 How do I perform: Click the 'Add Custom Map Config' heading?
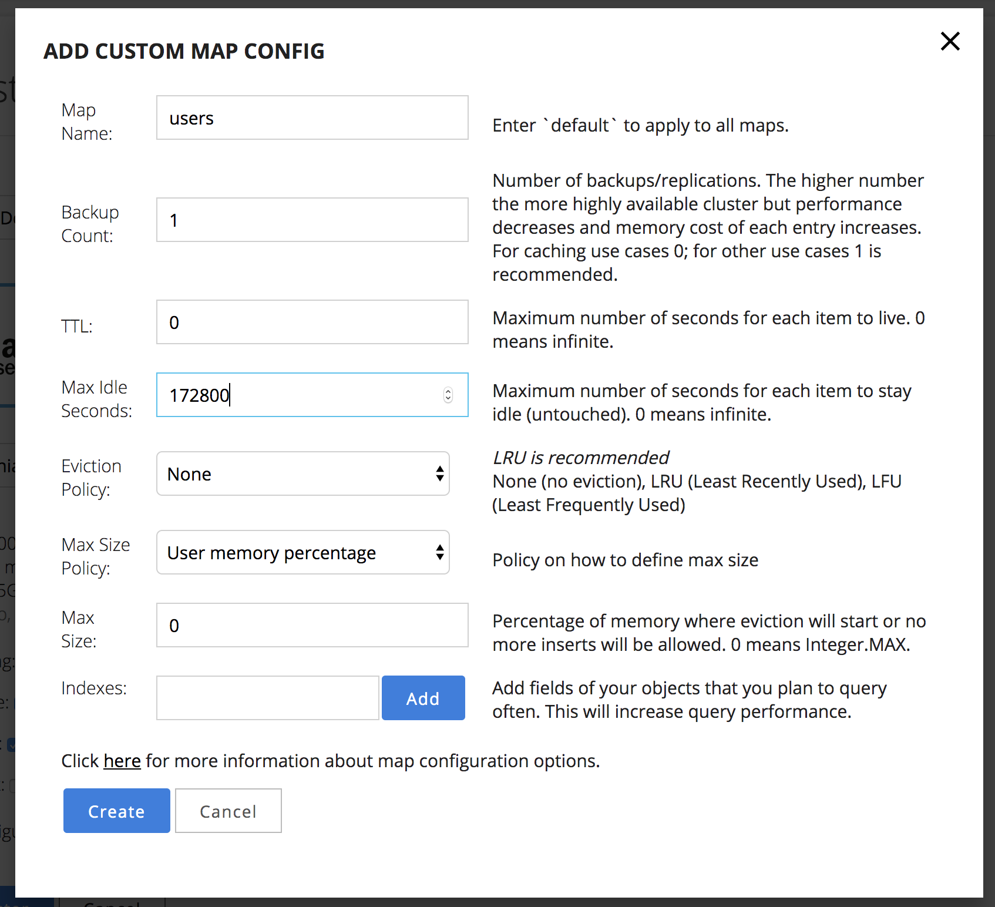[x=184, y=52]
